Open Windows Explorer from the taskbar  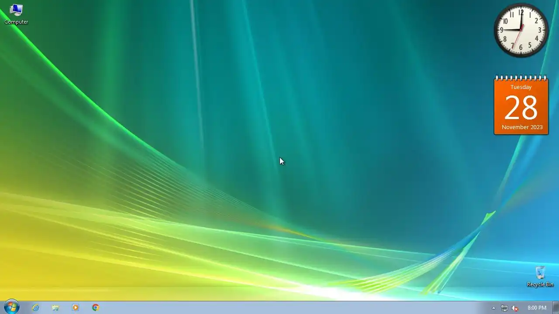55,307
